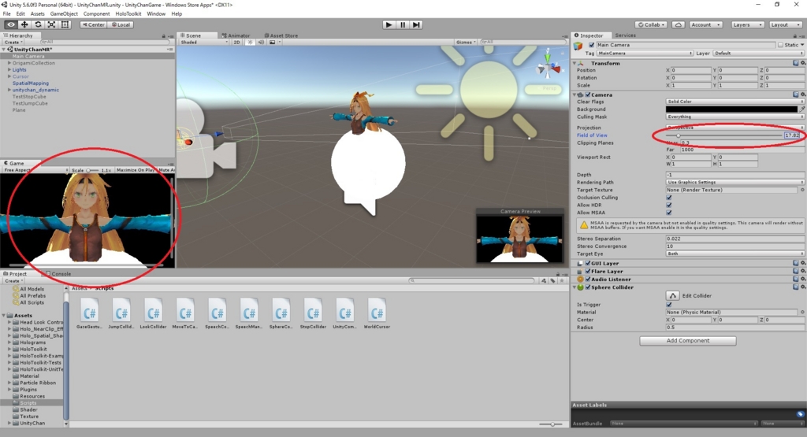This screenshot has height=437, width=807.
Task: Click the Add Component button
Action: coord(687,341)
